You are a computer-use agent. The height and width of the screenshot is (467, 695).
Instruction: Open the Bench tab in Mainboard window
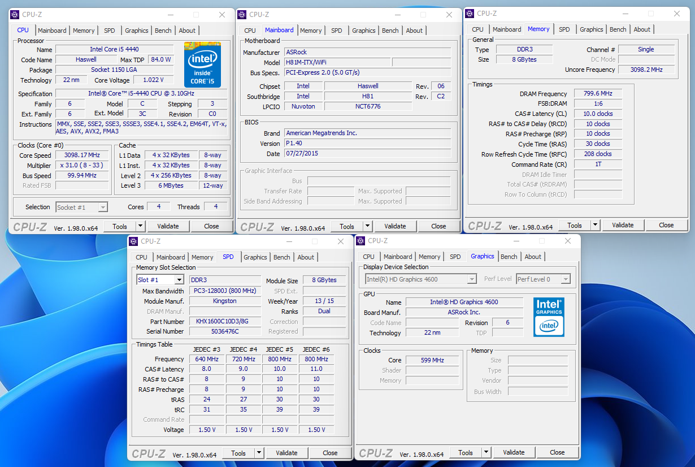[390, 31]
